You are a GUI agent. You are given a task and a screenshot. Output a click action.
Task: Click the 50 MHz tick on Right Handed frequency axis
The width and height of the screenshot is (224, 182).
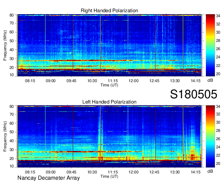click(12, 41)
